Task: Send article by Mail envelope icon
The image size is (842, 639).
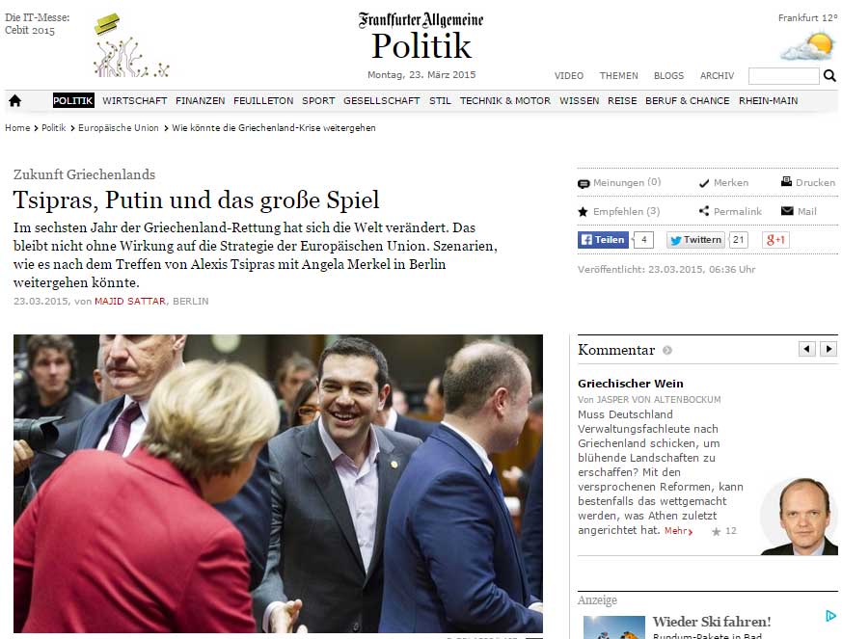Action: (x=787, y=211)
